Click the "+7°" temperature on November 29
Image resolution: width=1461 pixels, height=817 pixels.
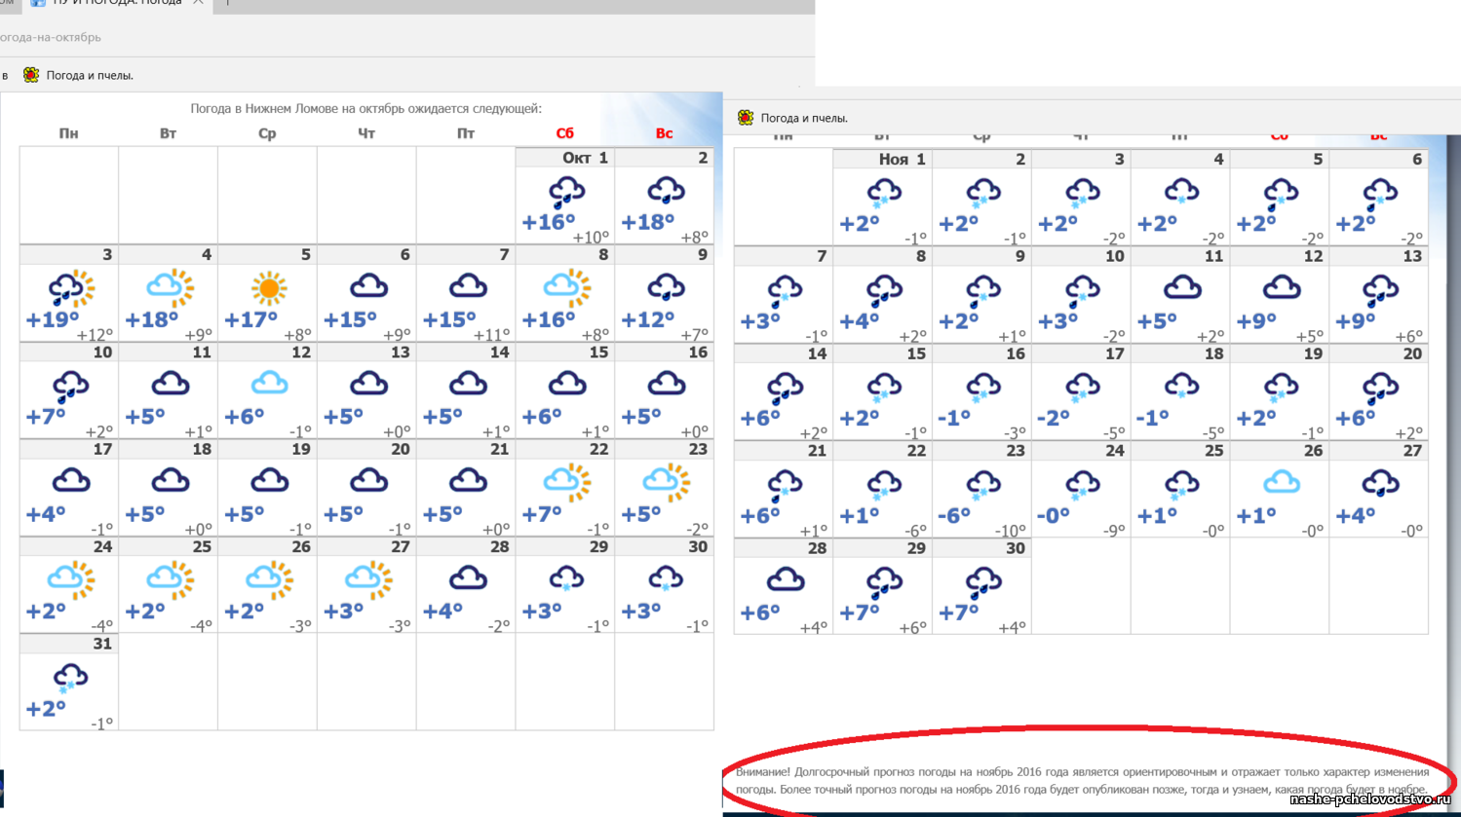point(859,613)
